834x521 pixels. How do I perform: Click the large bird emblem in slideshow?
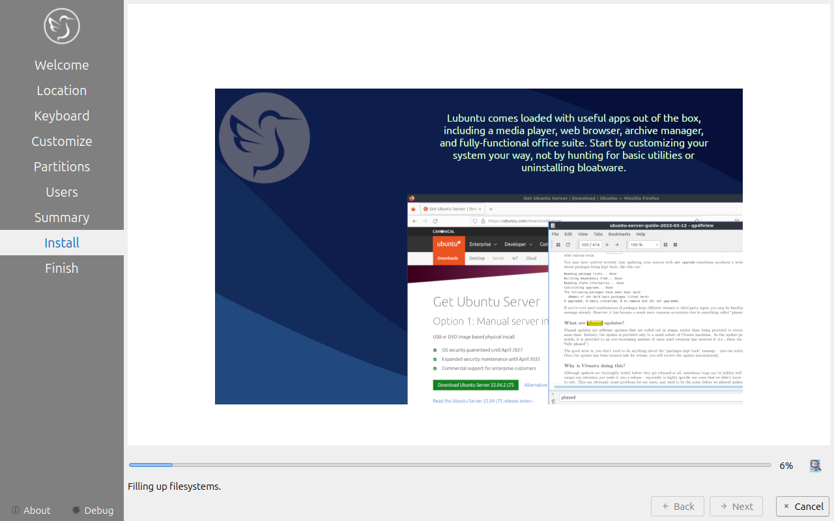pyautogui.click(x=265, y=137)
